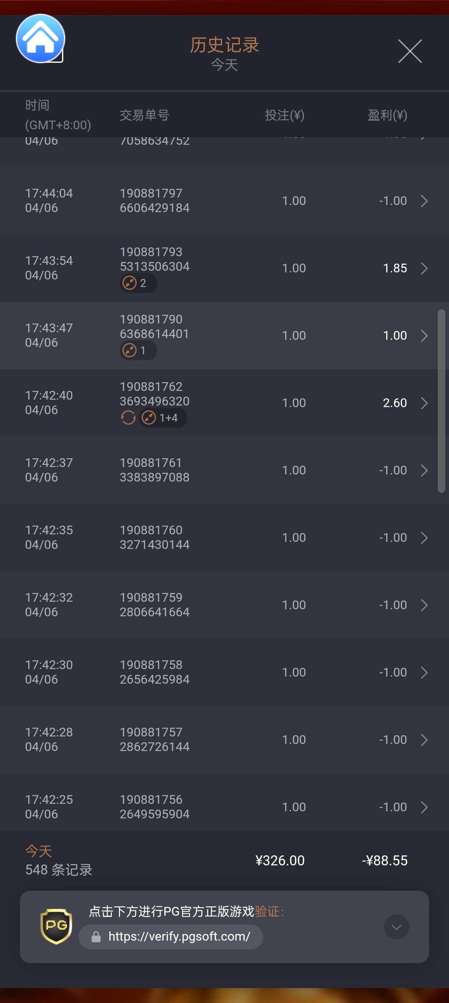Tap the free-spin badge labeled 1
The width and height of the screenshot is (449, 1003).
(138, 351)
